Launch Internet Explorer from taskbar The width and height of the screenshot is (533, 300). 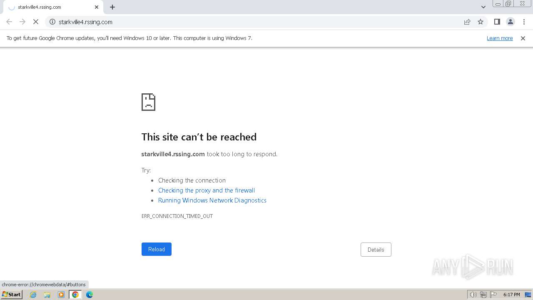(33, 295)
